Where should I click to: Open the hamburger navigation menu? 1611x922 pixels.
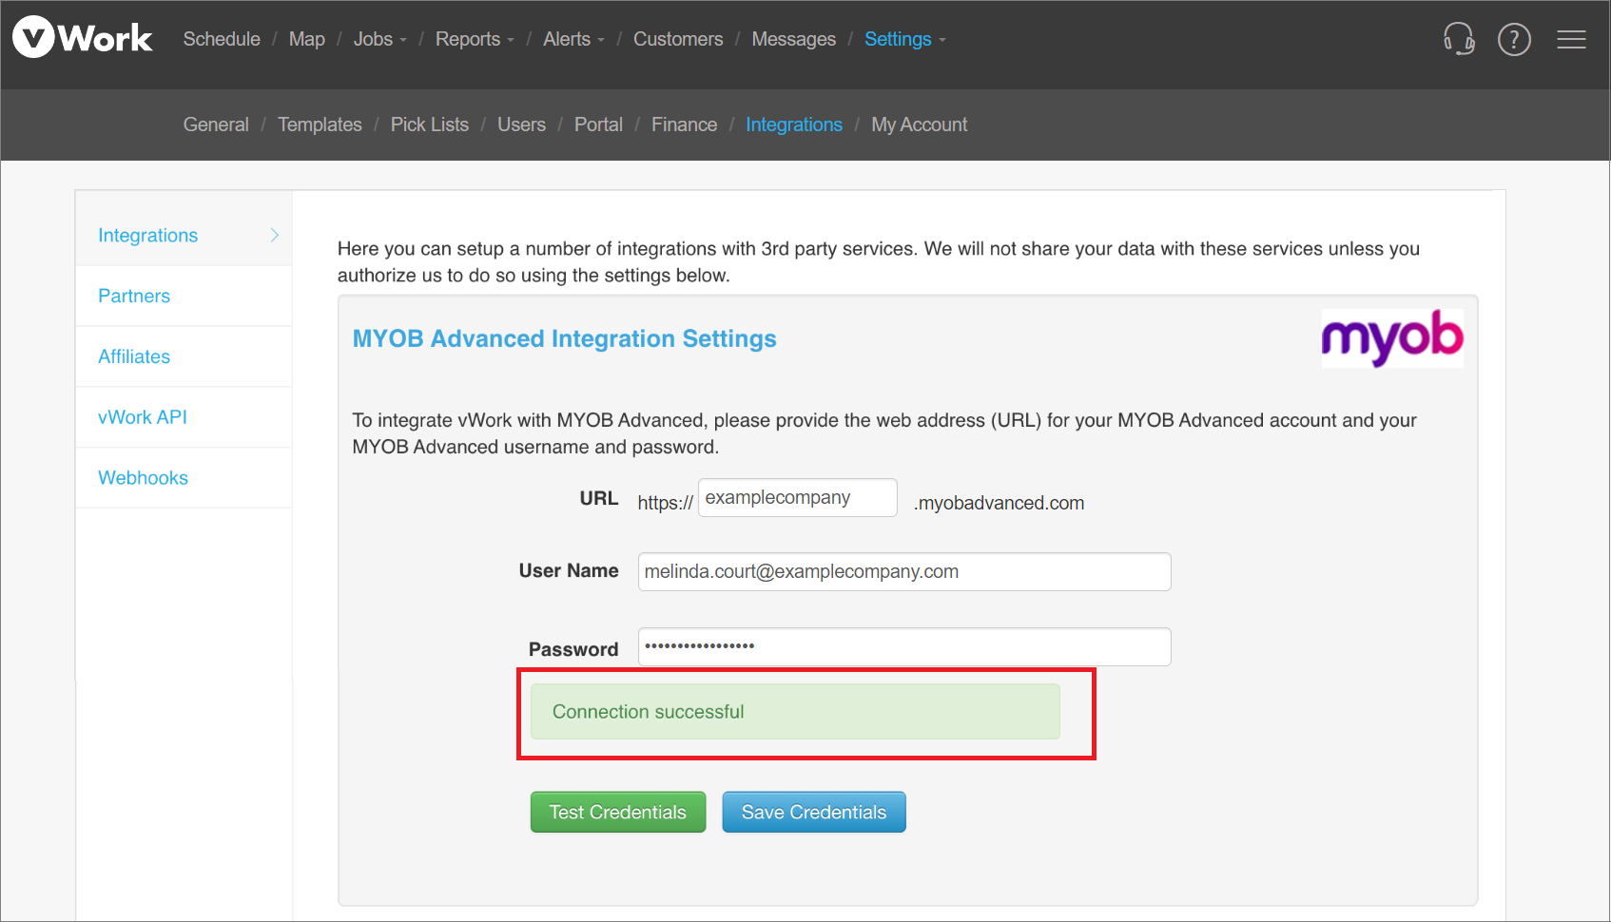1571,39
